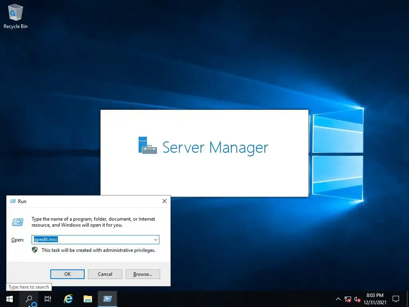
Task: Launch Internet Explorer from the taskbar
Action: coord(68,299)
